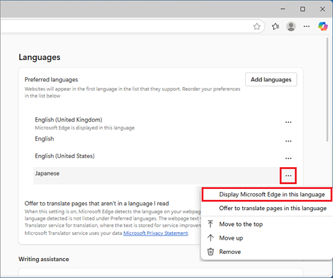This screenshot has height=278, width=333.
Task: Click the Writing assistance heading
Action: point(44,259)
